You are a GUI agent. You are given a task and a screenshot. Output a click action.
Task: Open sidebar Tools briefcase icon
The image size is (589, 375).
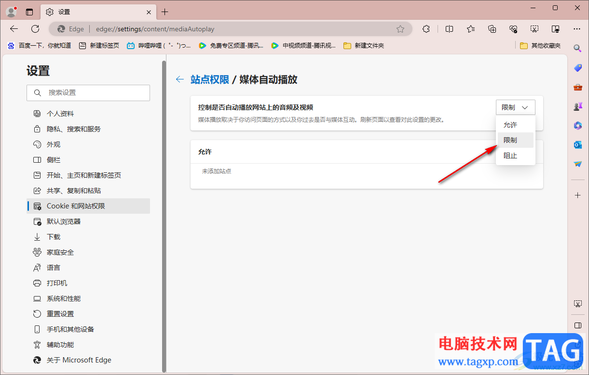pos(577,87)
